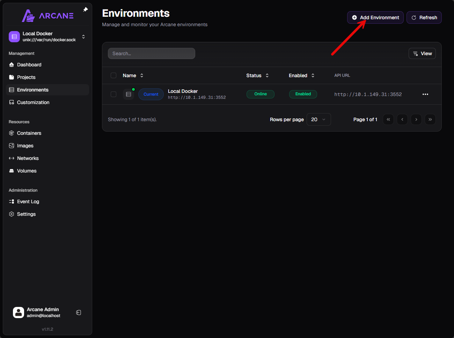The width and height of the screenshot is (454, 338).
Task: Select Environments in the sidebar
Action: click(x=47, y=90)
